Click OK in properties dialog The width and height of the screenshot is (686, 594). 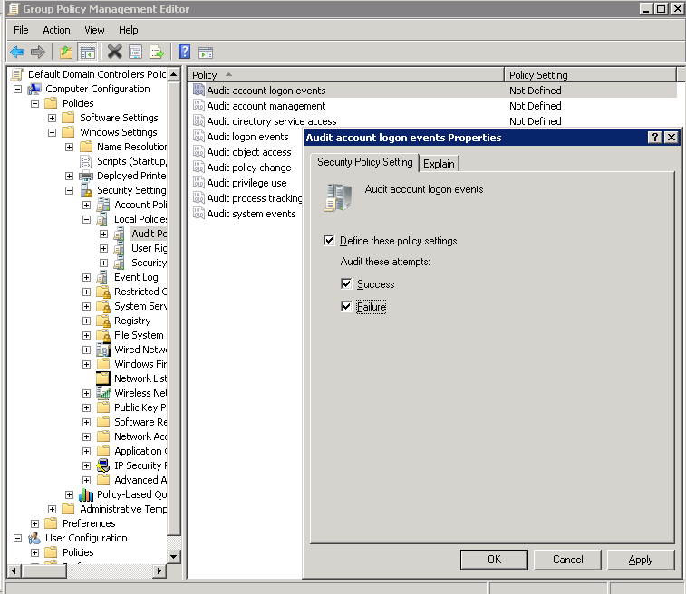click(494, 560)
